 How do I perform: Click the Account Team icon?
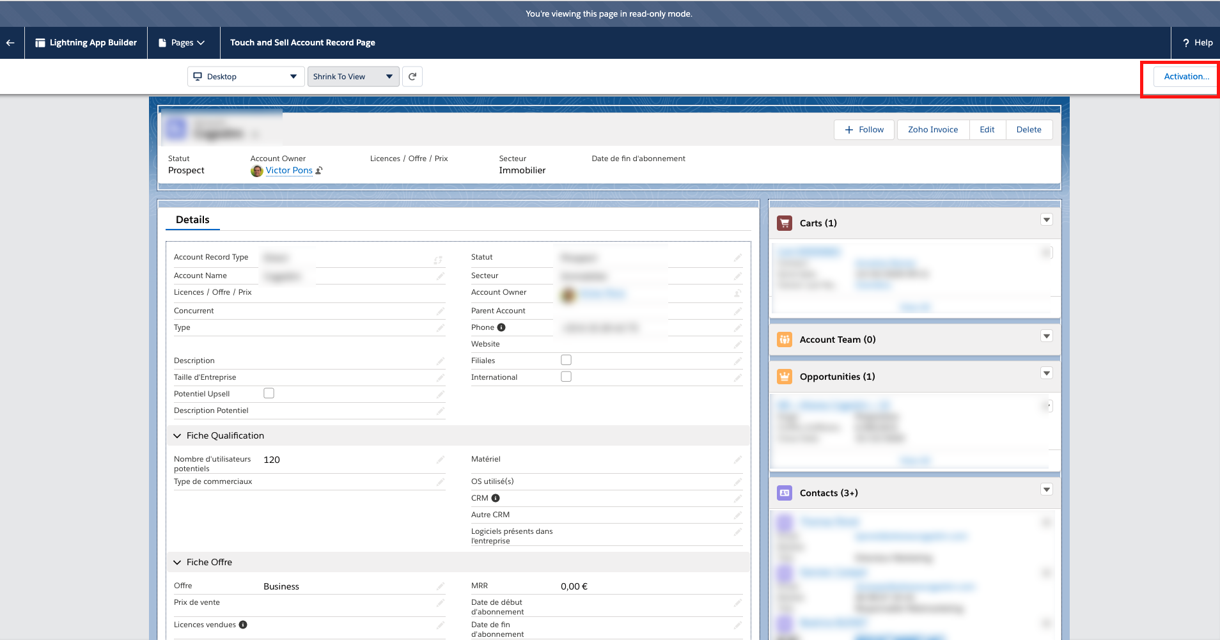[785, 340]
